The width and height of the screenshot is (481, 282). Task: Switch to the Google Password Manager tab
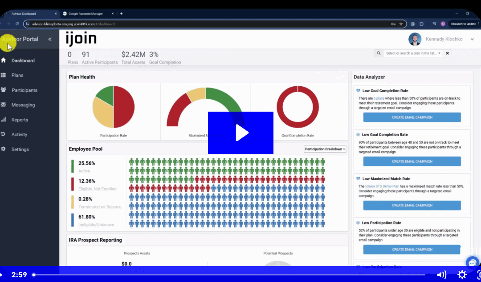point(88,13)
